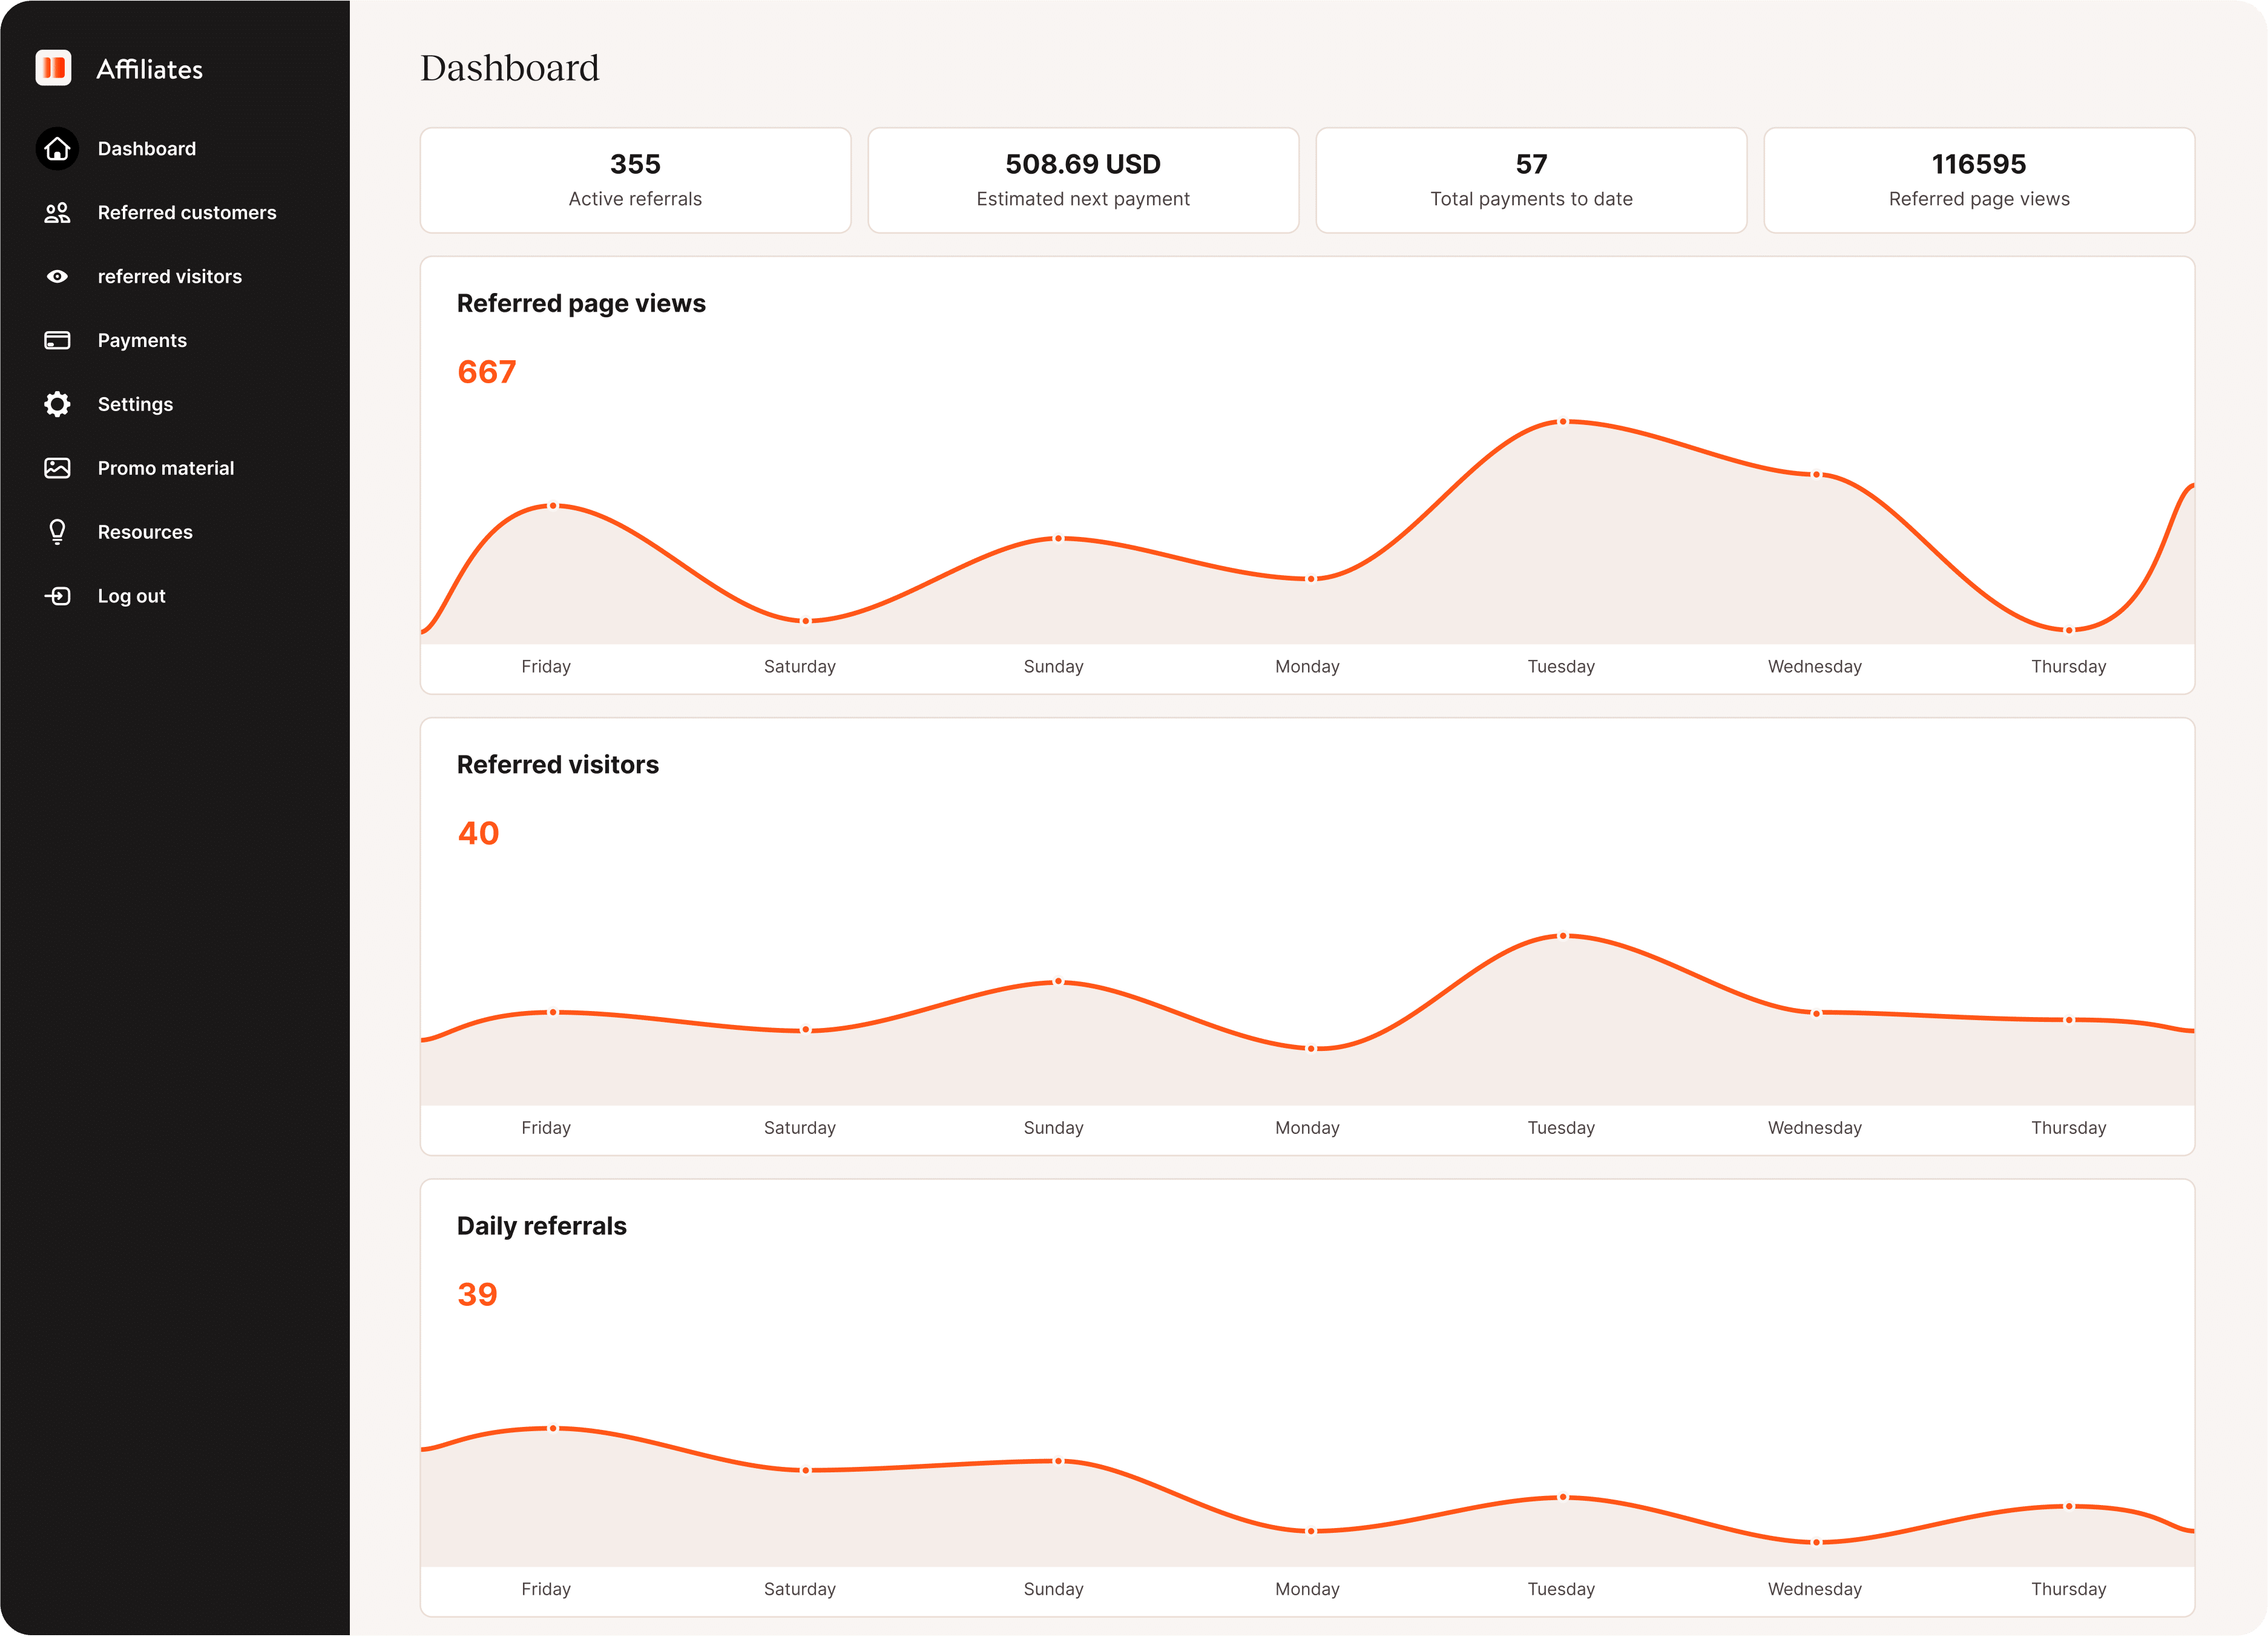Click the Log out arrow icon
The image size is (2268, 1637).
57,595
